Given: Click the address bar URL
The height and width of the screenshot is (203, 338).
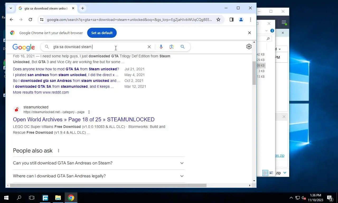Looking at the screenshot, I should point(129,20).
